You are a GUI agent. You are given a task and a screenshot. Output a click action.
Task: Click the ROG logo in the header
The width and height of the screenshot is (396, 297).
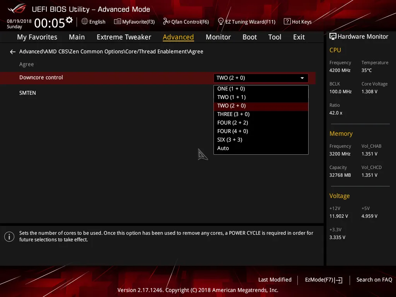click(x=17, y=9)
